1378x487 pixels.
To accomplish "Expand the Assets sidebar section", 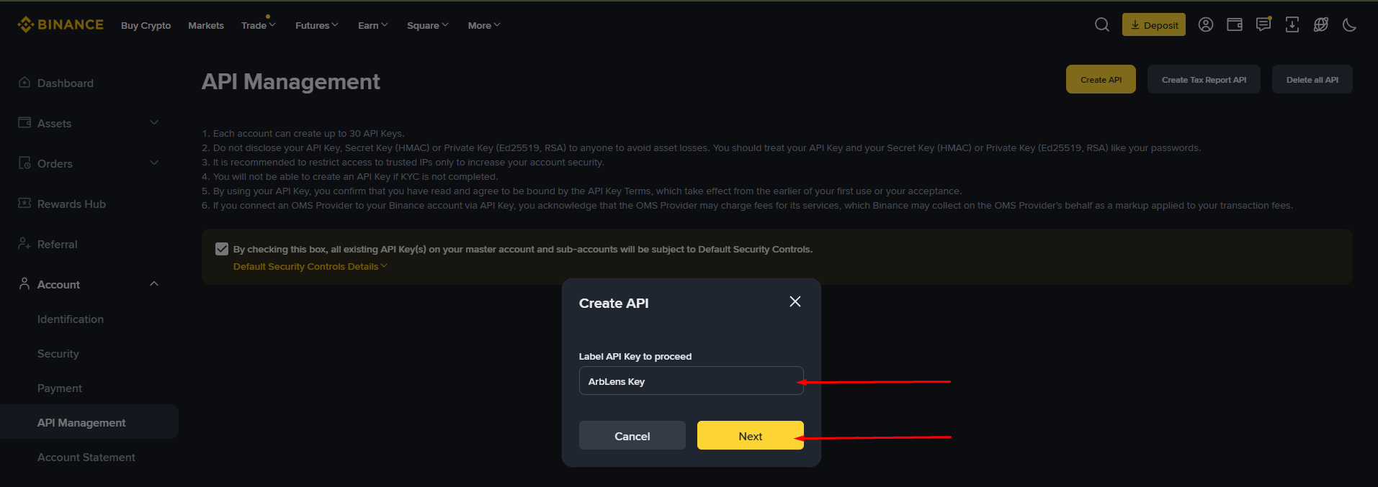I will coord(154,122).
